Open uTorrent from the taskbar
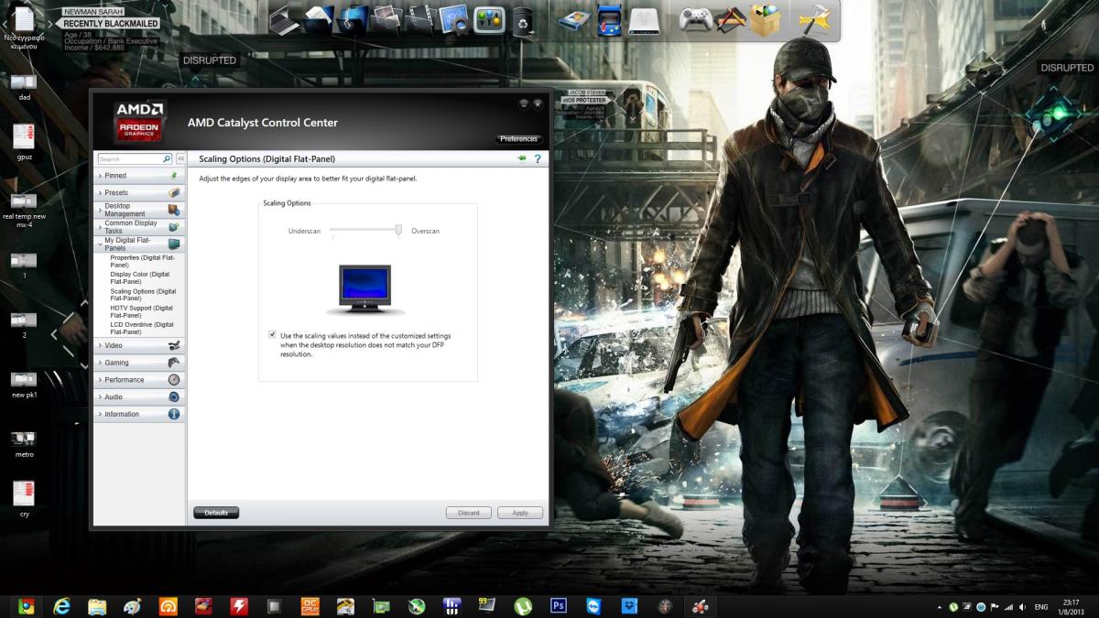The width and height of the screenshot is (1099, 618). 524,606
